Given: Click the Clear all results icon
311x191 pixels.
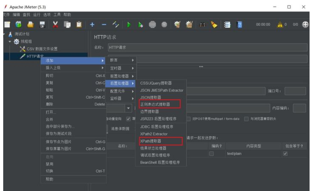Looking at the screenshot, I should point(189,24).
